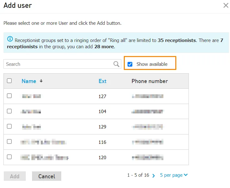Click extension value 120
230x188 pixels.
click(x=102, y=157)
